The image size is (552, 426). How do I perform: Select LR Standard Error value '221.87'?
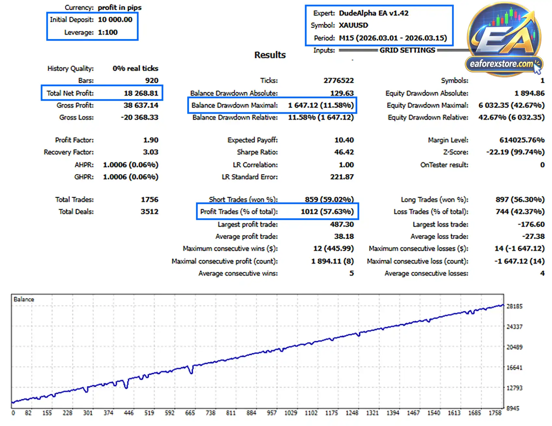tap(342, 177)
